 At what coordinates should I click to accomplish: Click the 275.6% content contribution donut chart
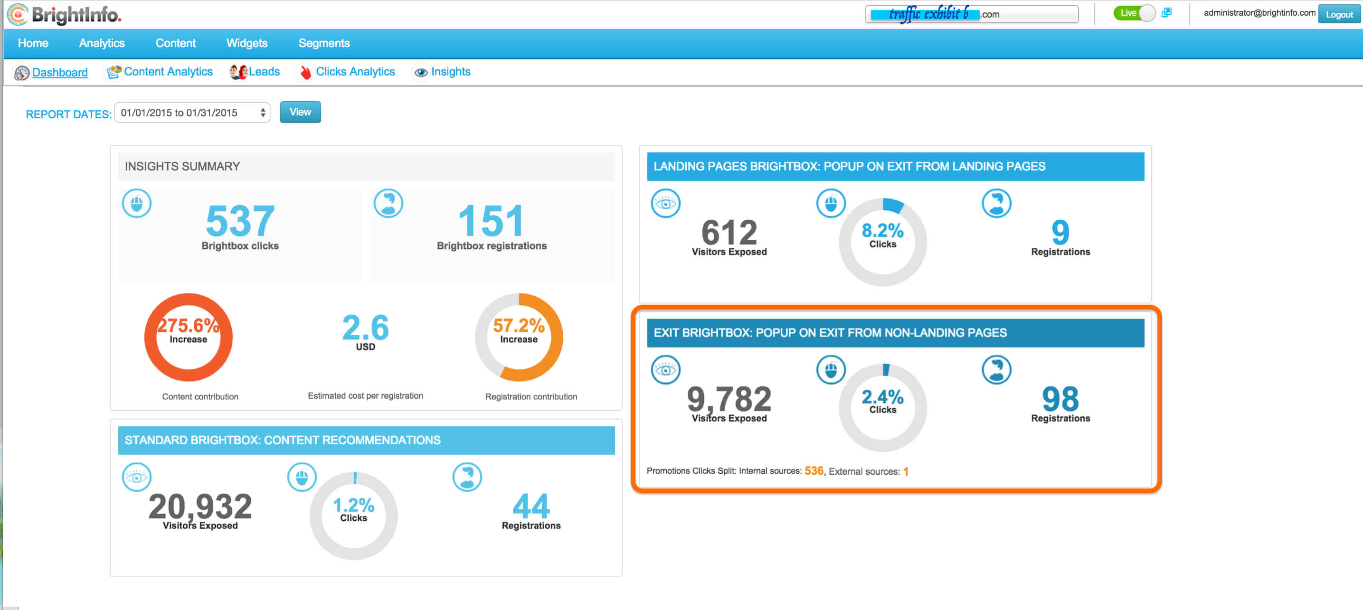(x=189, y=338)
